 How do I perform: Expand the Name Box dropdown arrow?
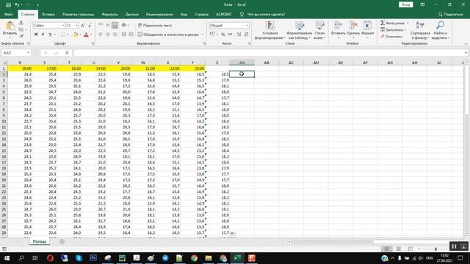(x=28, y=53)
